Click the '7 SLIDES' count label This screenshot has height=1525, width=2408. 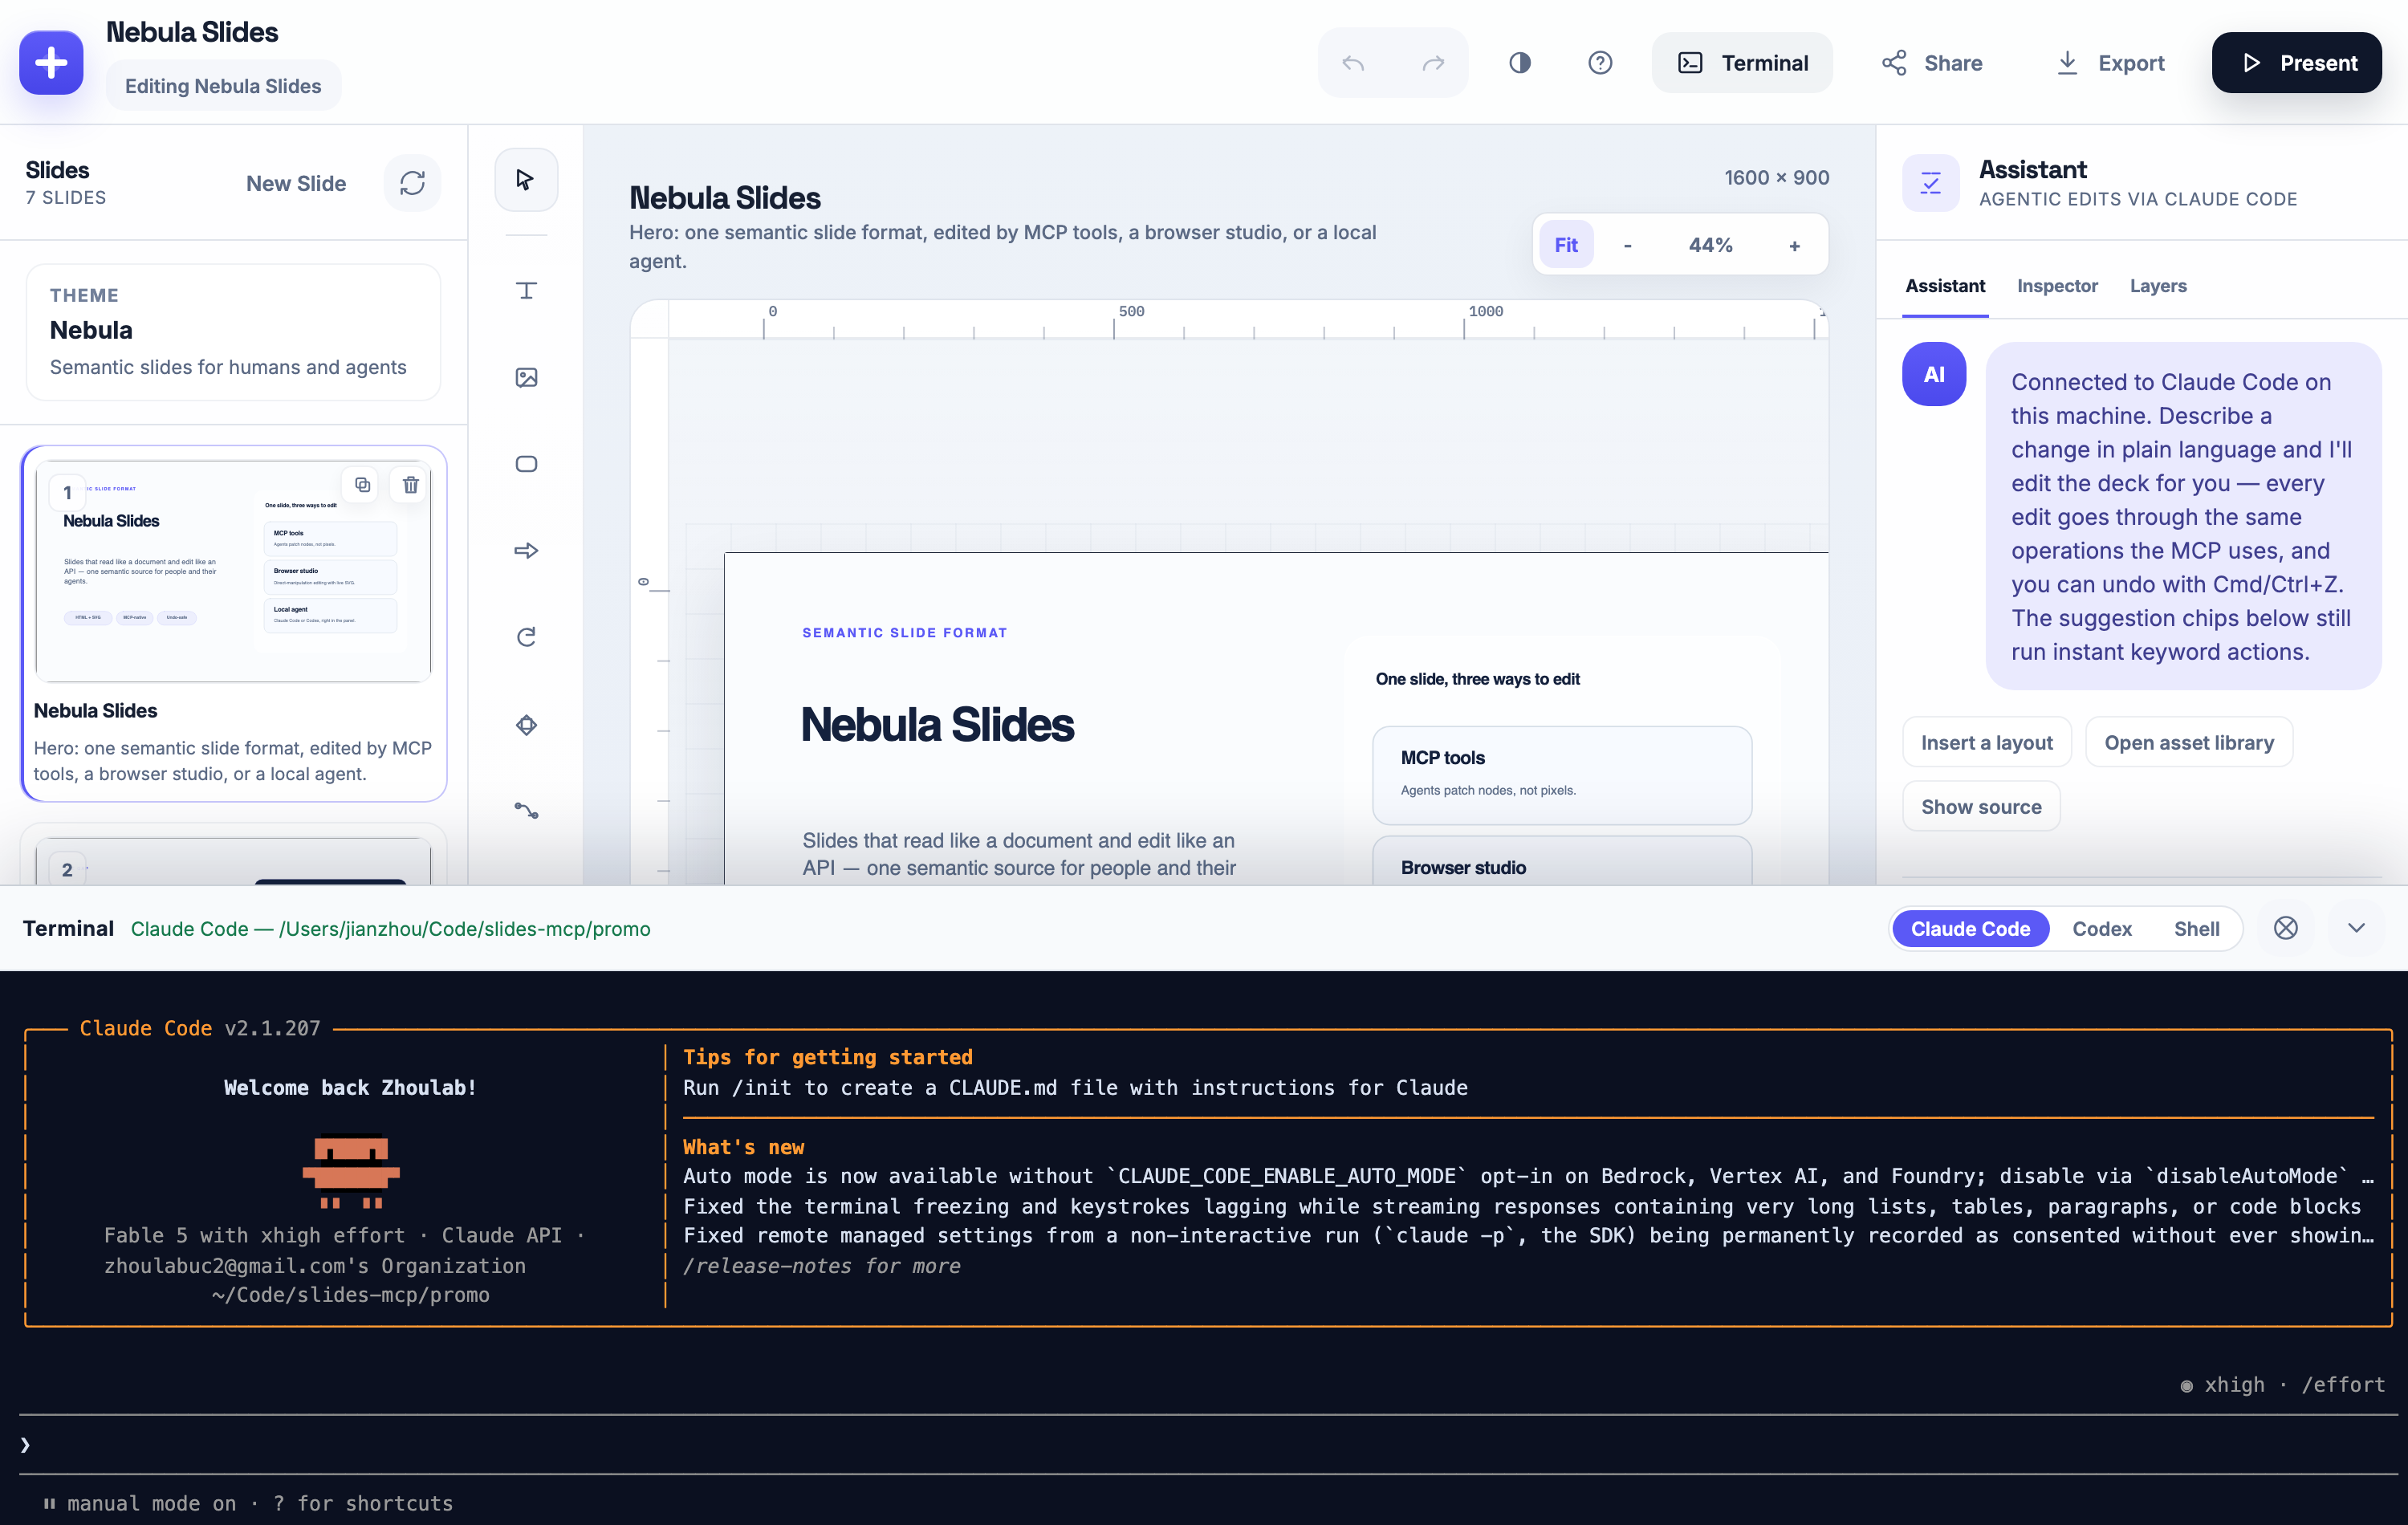pos(66,198)
